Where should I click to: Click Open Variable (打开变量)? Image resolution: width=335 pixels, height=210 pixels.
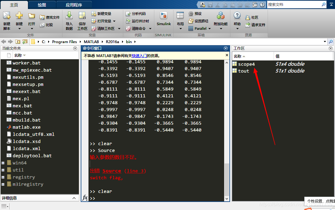[101, 21]
